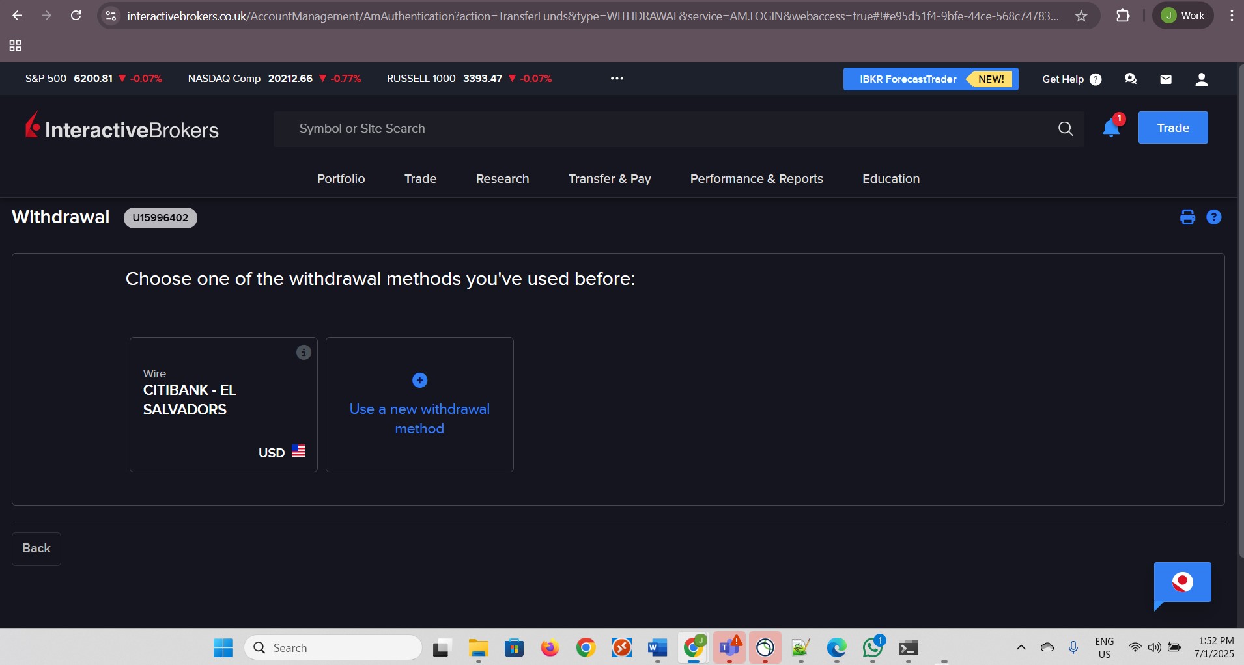Viewport: 1244px width, 665px height.
Task: Go back in browser history
Action: coord(18,16)
